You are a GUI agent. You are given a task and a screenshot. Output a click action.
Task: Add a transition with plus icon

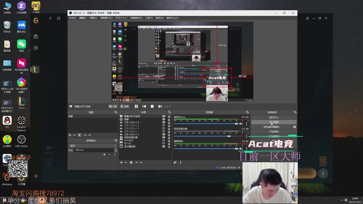pyautogui.click(x=104, y=155)
